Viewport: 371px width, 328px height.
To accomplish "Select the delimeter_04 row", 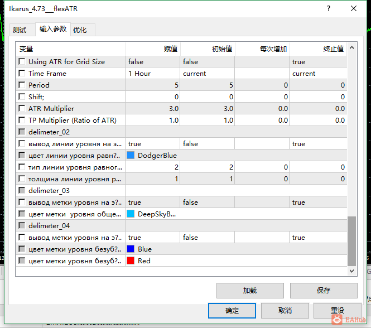I will [181, 226].
